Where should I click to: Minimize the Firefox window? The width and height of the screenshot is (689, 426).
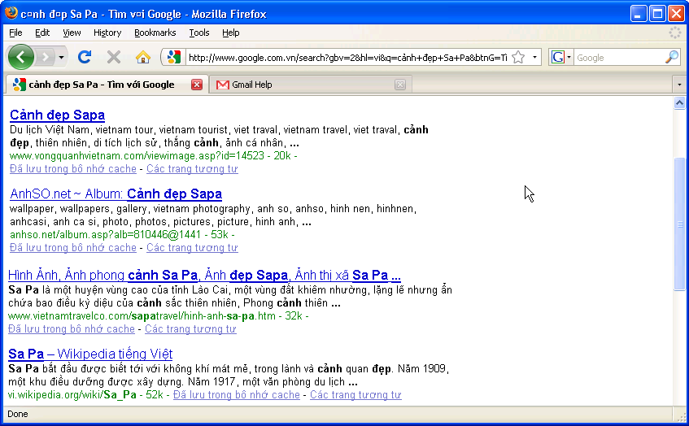point(638,14)
